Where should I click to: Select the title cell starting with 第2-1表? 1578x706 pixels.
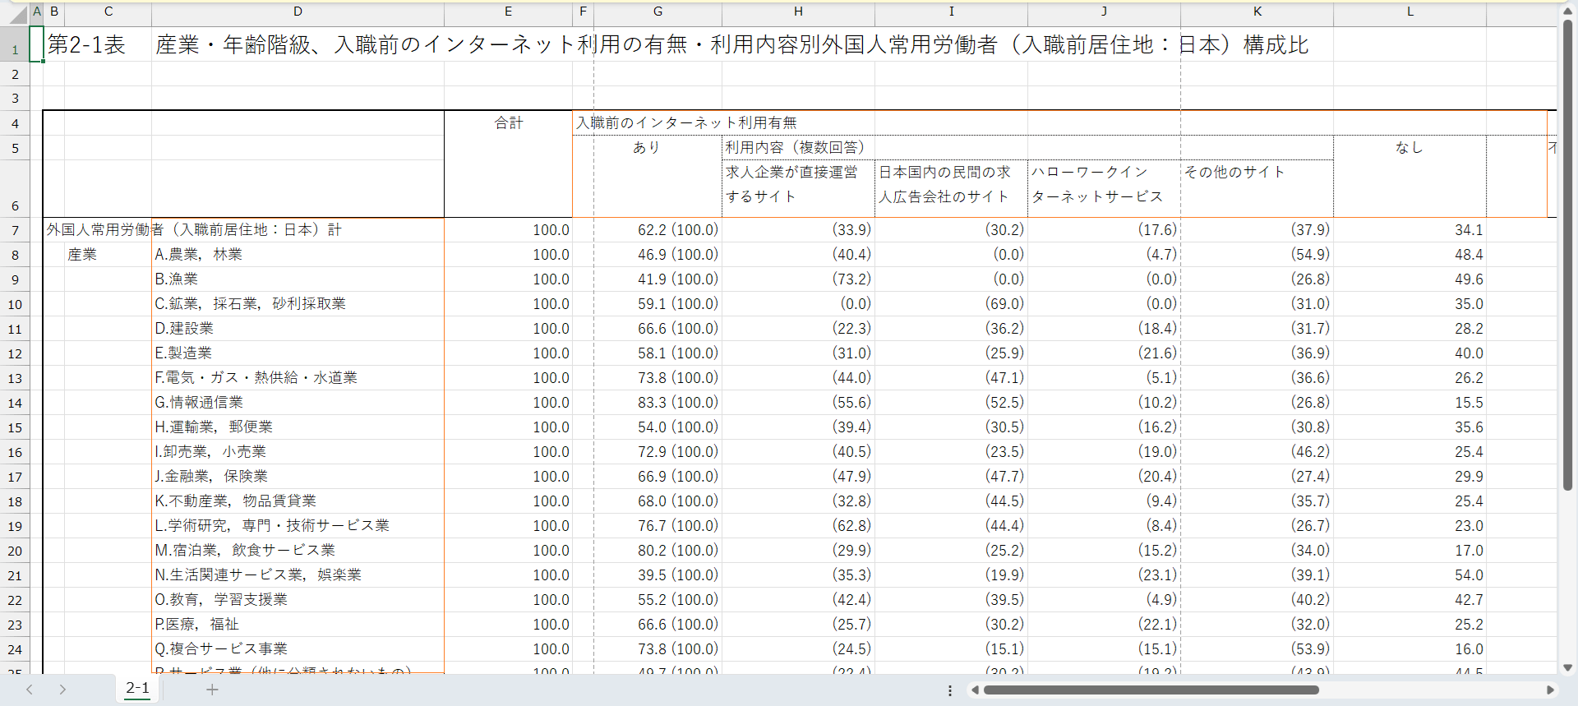86,45
